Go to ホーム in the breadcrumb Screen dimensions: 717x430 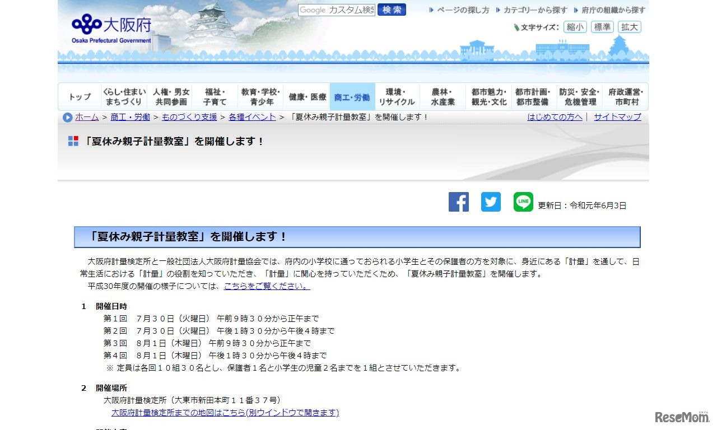[87, 117]
